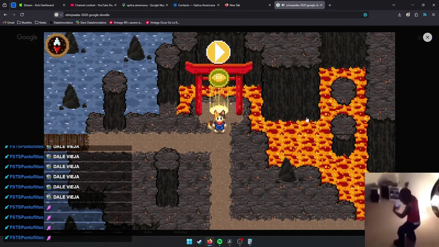
Task: Expand the list all tabs chevron
Action: pyautogui.click(x=394, y=5)
